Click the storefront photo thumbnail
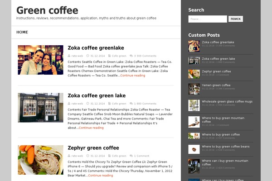This screenshot has height=181, width=272. tap(41, 108)
